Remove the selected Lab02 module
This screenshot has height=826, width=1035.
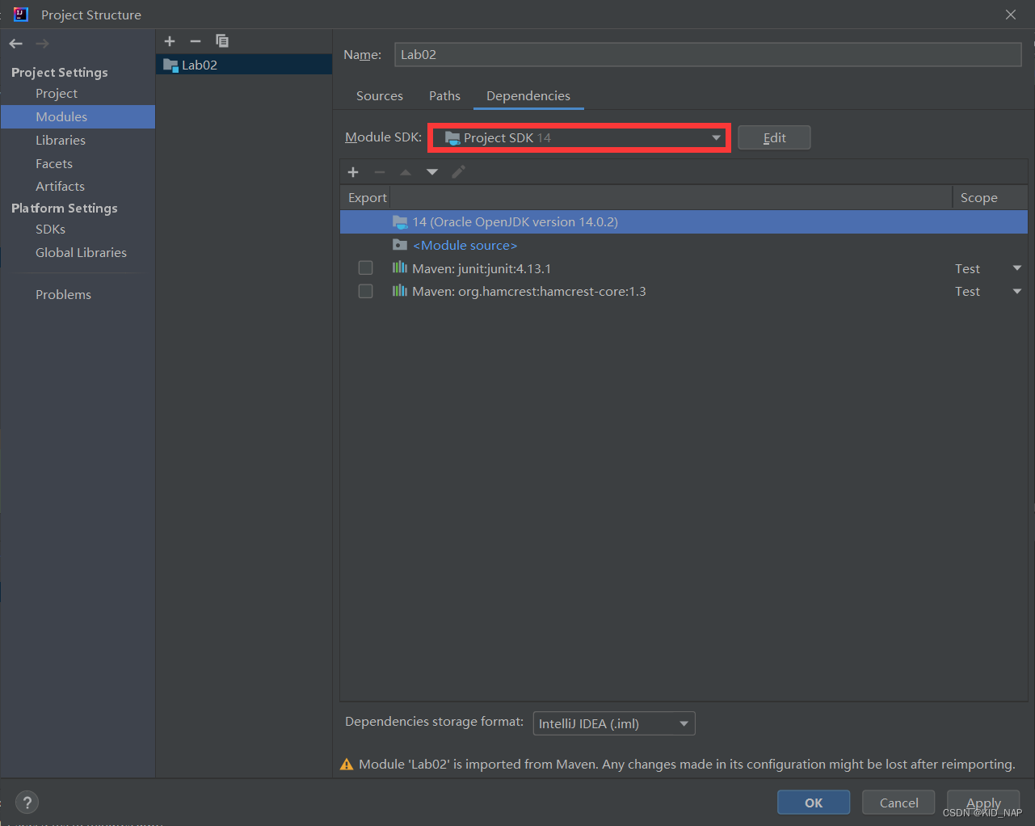[x=195, y=41]
